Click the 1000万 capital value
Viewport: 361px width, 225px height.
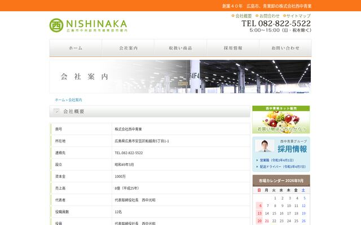120,177
